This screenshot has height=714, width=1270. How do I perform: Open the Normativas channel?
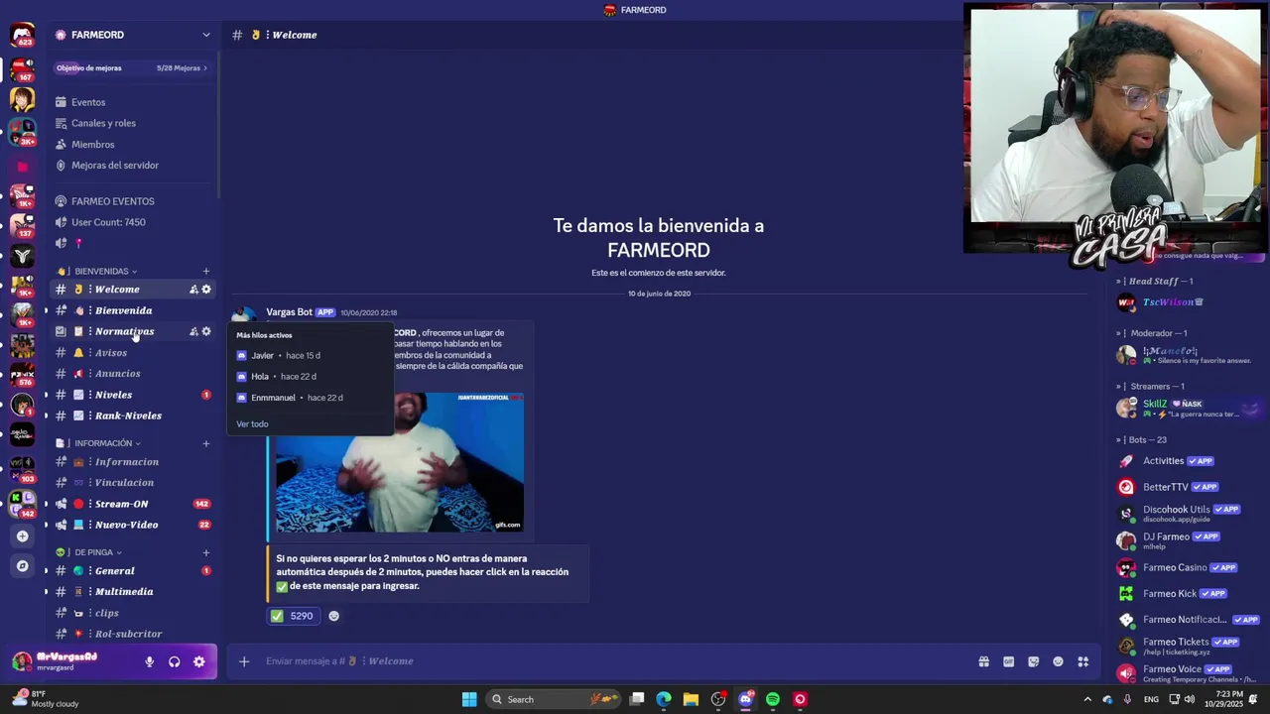[x=124, y=331]
